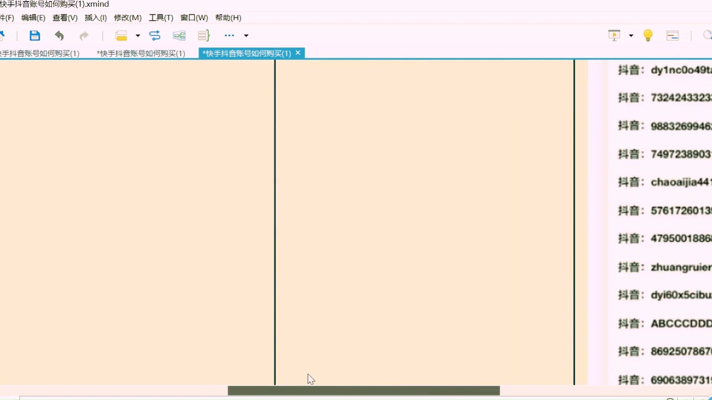Viewport: 712px width, 400px height.
Task: Open the three-dots more tools icon
Action: [230, 36]
